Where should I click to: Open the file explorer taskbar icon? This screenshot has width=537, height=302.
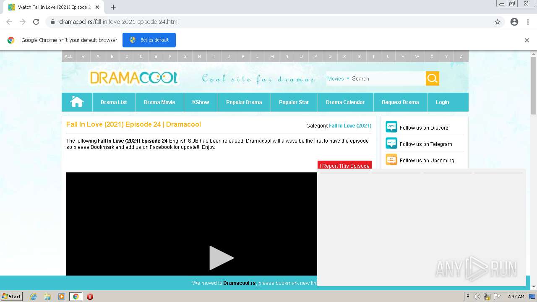pyautogui.click(x=47, y=297)
